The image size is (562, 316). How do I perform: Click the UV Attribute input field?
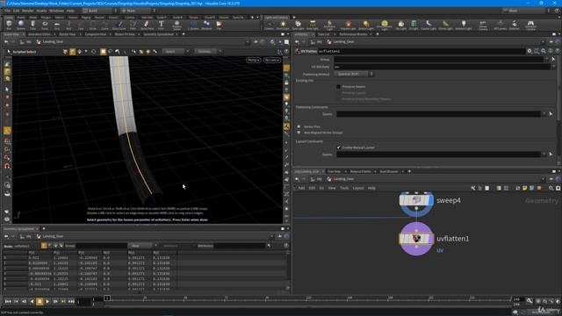(x=442, y=67)
